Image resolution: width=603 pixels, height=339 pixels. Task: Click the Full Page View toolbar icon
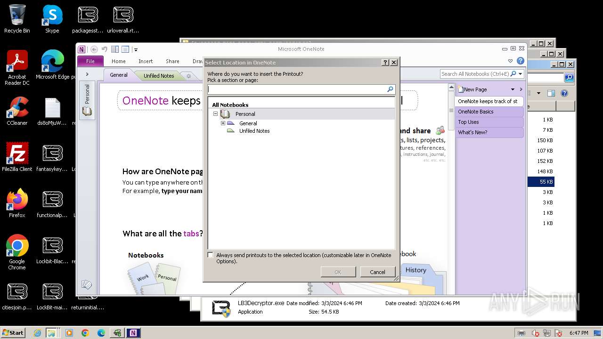coord(125,49)
